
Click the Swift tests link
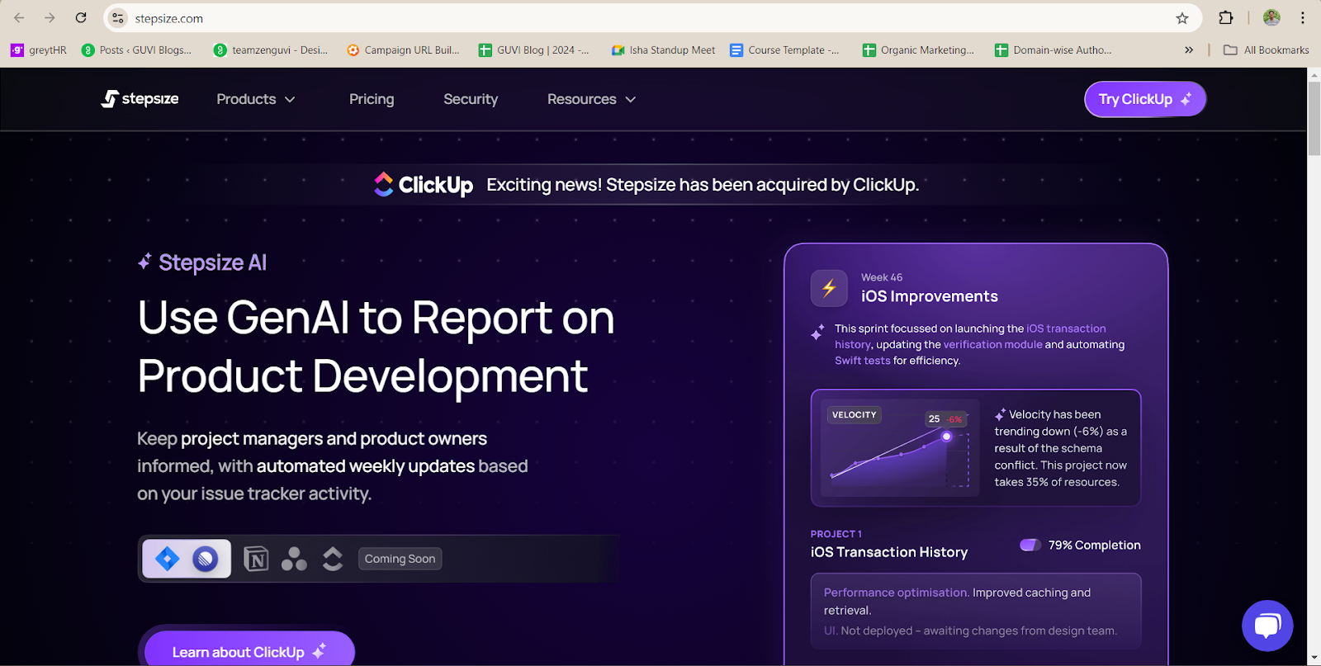863,361
